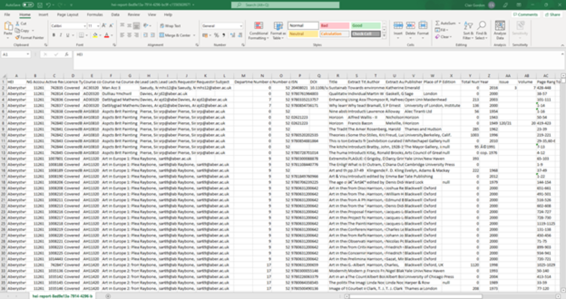Screen dimensions: 566x299
Task: Apply comma style
Action: (x=224, y=36)
